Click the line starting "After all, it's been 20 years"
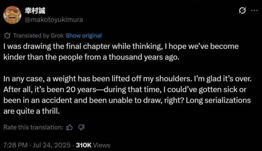 pos(125,90)
